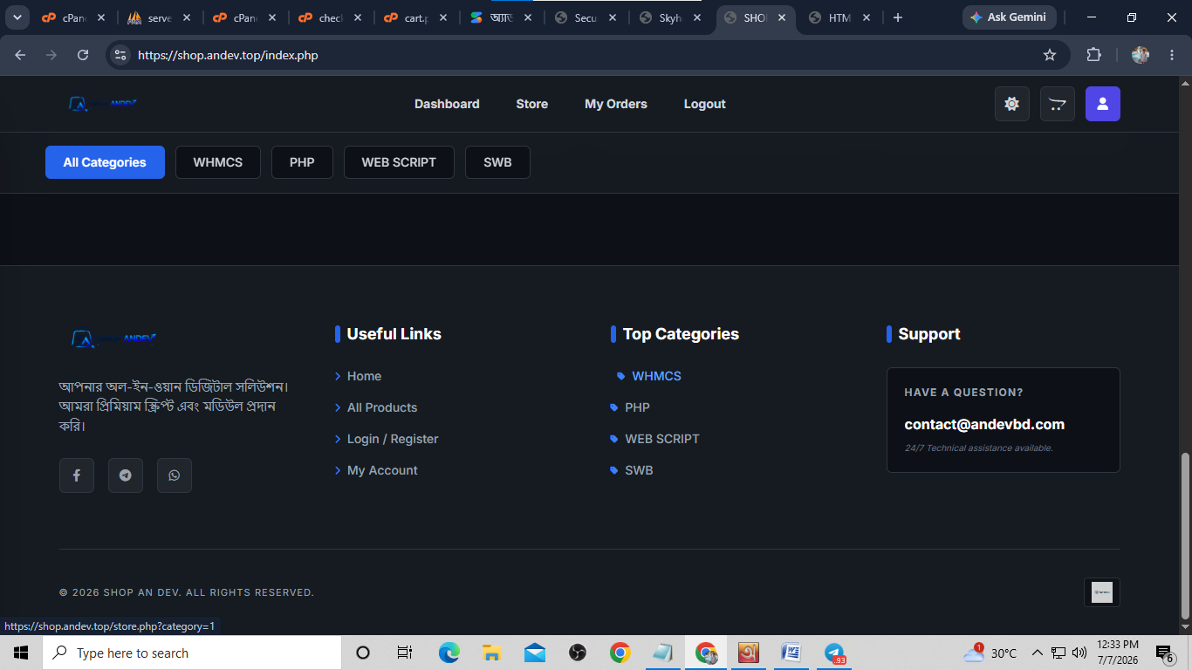Click the page's vertical scrollbar thumb
The image size is (1192, 670).
pos(1185,535)
